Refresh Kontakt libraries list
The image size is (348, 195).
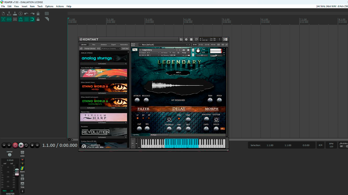81,48
